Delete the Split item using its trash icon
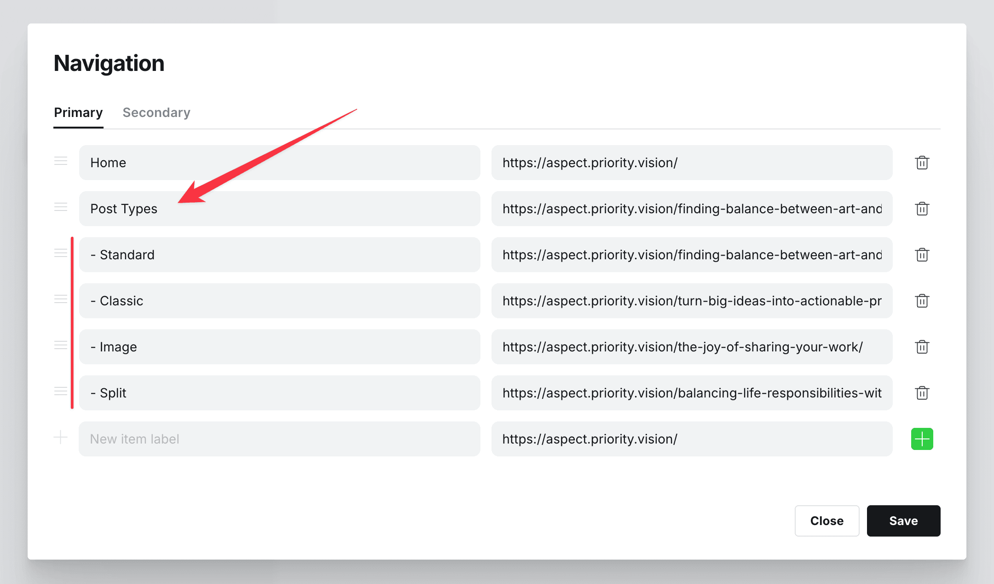This screenshot has width=994, height=584. pyautogui.click(x=922, y=393)
